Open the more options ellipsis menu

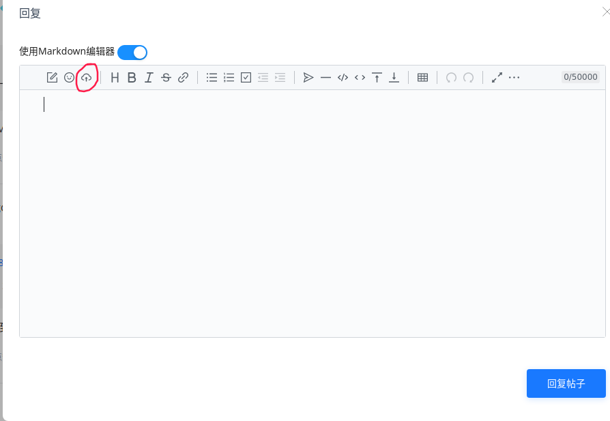point(514,77)
